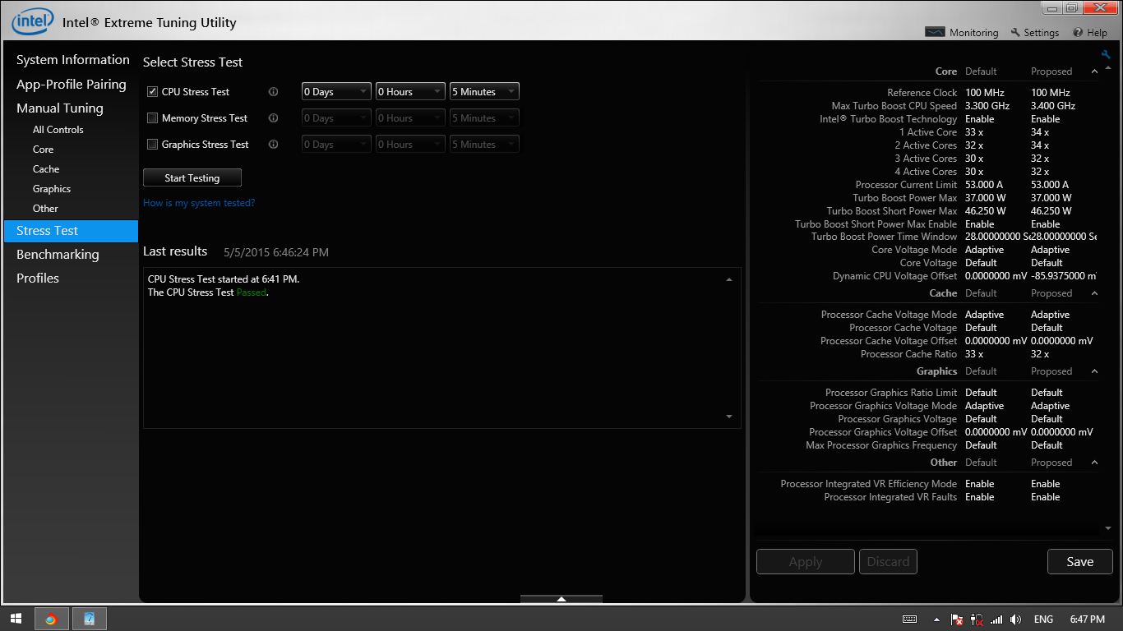Image resolution: width=1123 pixels, height=631 pixels.
Task: Show hidden tray icons
Action: pyautogui.click(x=936, y=619)
